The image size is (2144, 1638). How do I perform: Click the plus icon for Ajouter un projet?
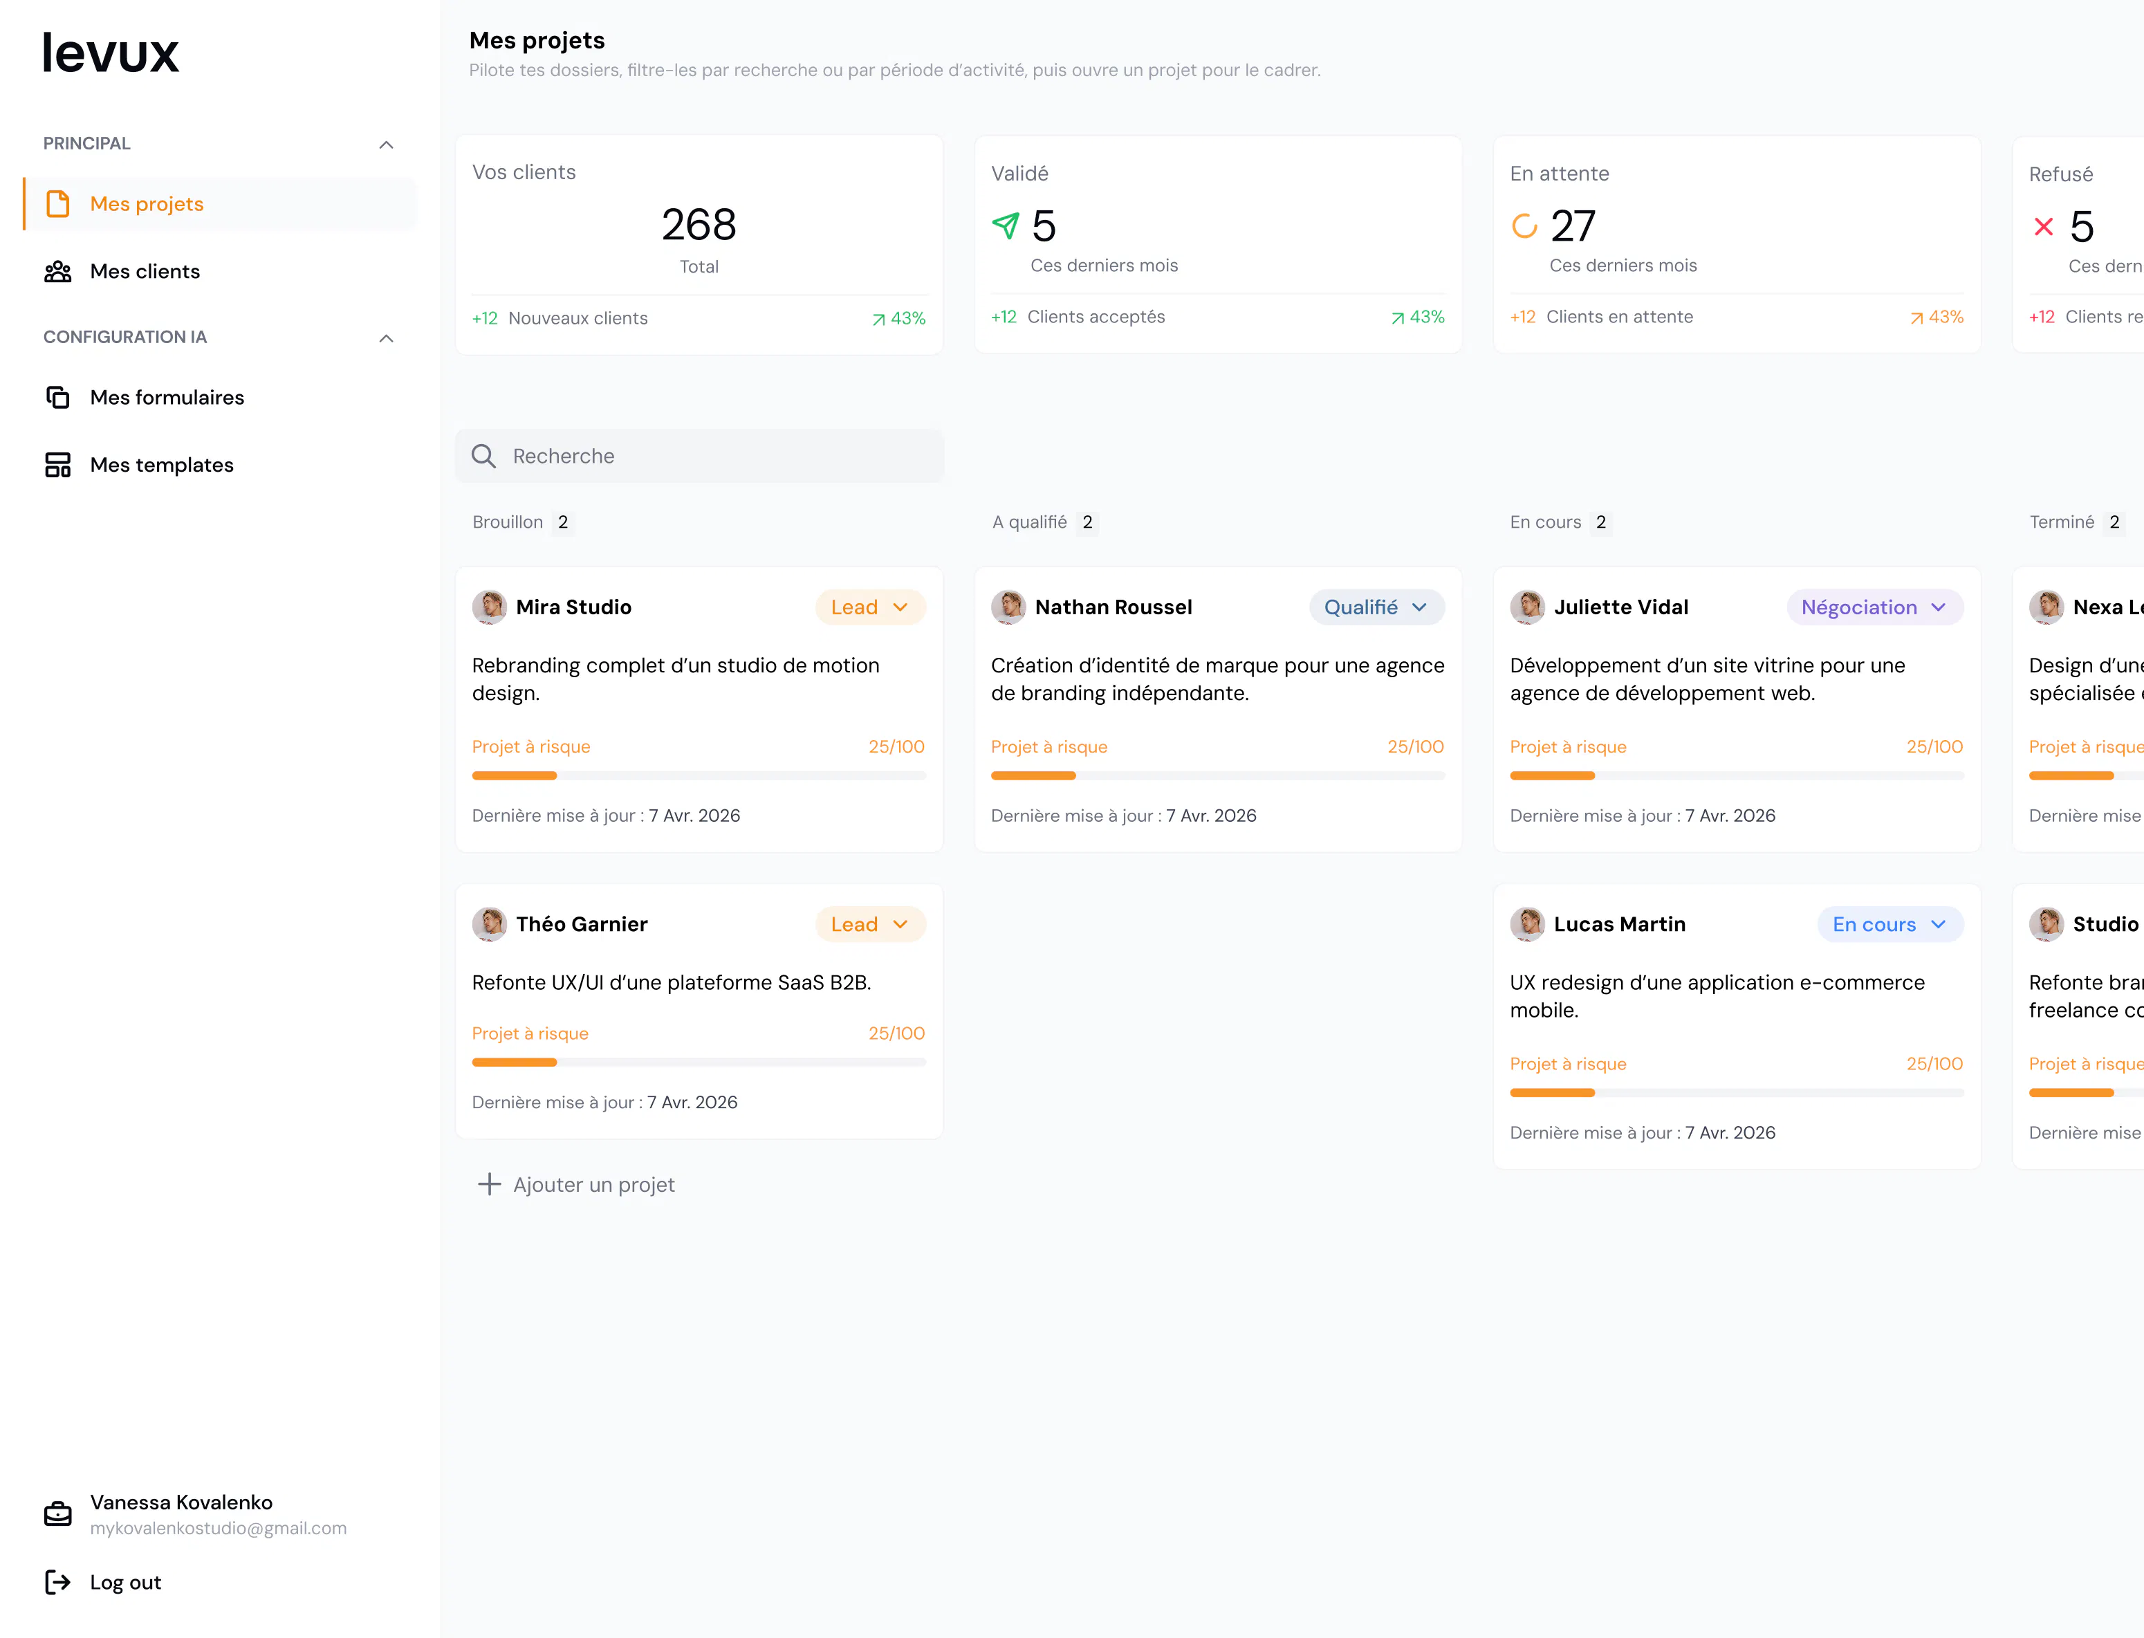(x=490, y=1185)
